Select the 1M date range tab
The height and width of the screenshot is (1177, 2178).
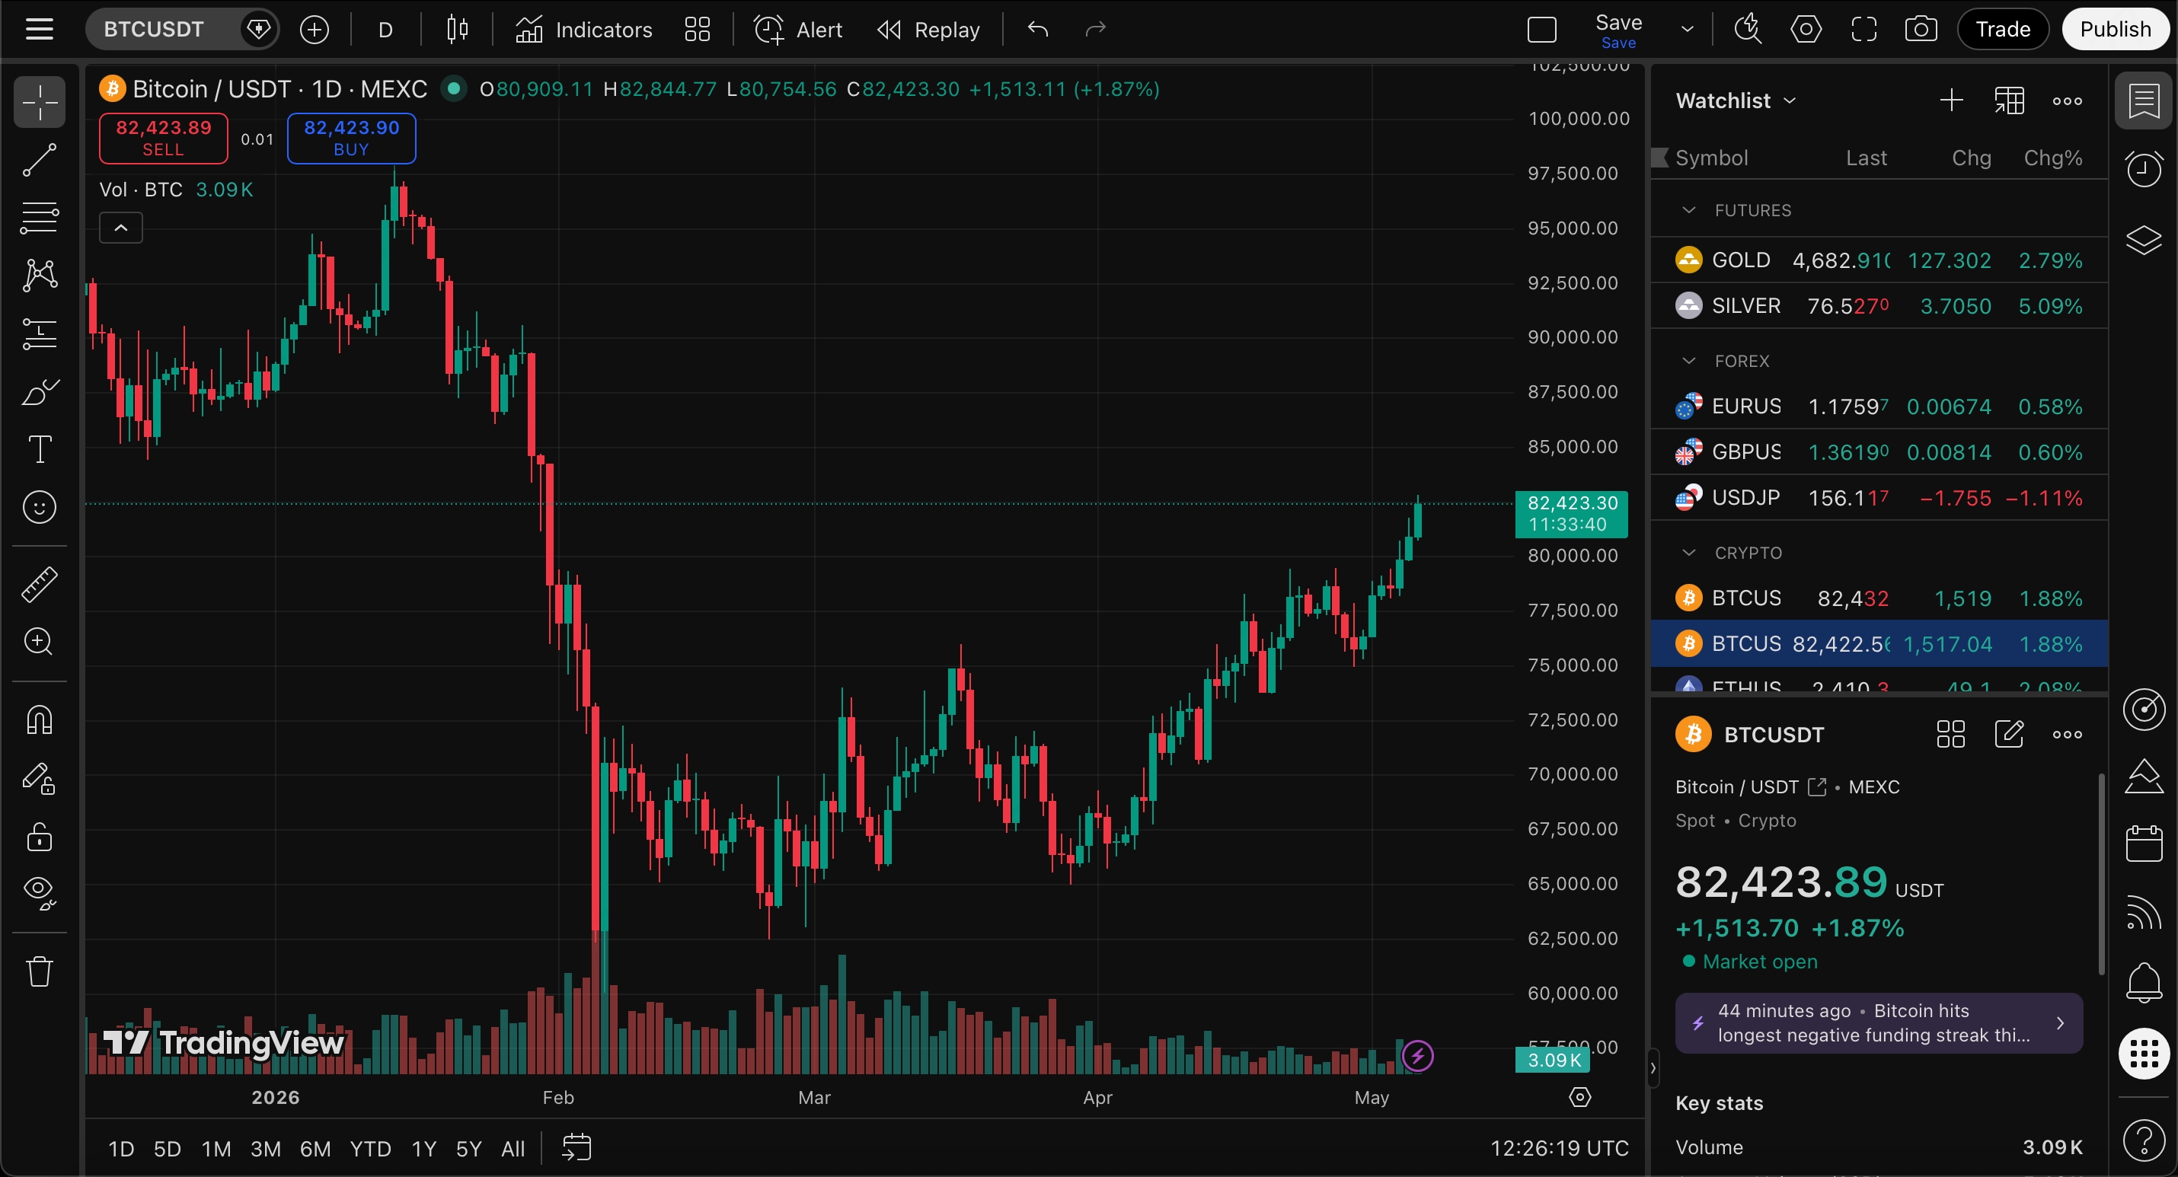(216, 1149)
